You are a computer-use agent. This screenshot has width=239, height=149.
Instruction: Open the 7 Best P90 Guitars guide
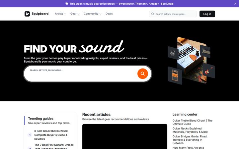pyautogui.click(x=54, y=146)
